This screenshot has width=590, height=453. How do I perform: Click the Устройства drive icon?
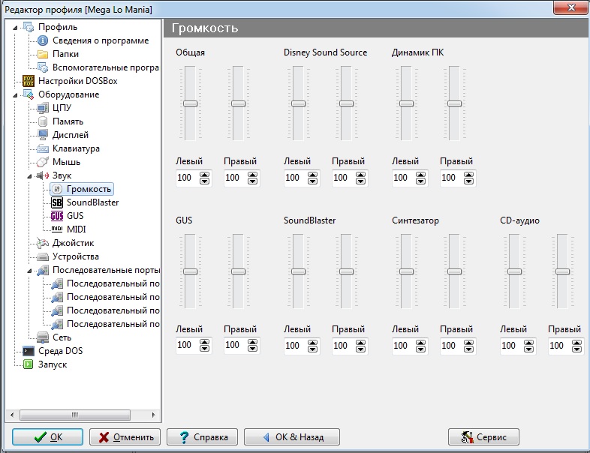[x=43, y=256]
